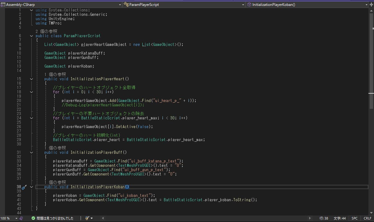Click the InitializationPlayerKoban method cube icon
Screen dimensions: 374x222
pos(249,5)
